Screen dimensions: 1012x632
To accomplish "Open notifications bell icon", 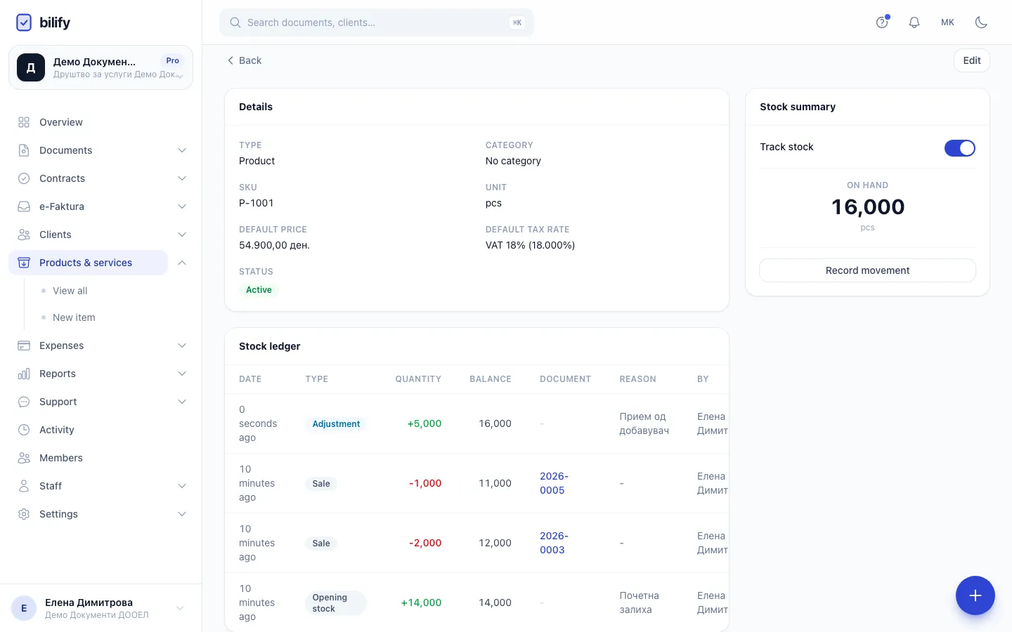I will [x=914, y=22].
